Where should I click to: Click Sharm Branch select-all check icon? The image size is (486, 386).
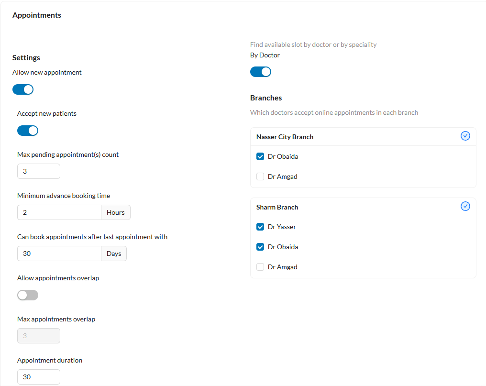pyautogui.click(x=465, y=206)
